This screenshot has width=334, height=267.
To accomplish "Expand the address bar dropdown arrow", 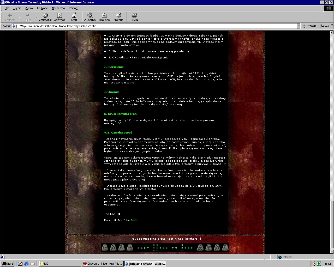I will [x=298, y=26].
